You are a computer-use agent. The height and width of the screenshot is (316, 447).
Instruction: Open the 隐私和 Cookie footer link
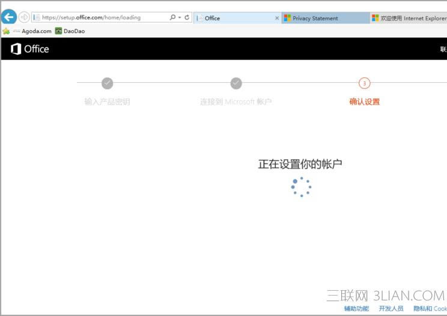[x=430, y=308]
